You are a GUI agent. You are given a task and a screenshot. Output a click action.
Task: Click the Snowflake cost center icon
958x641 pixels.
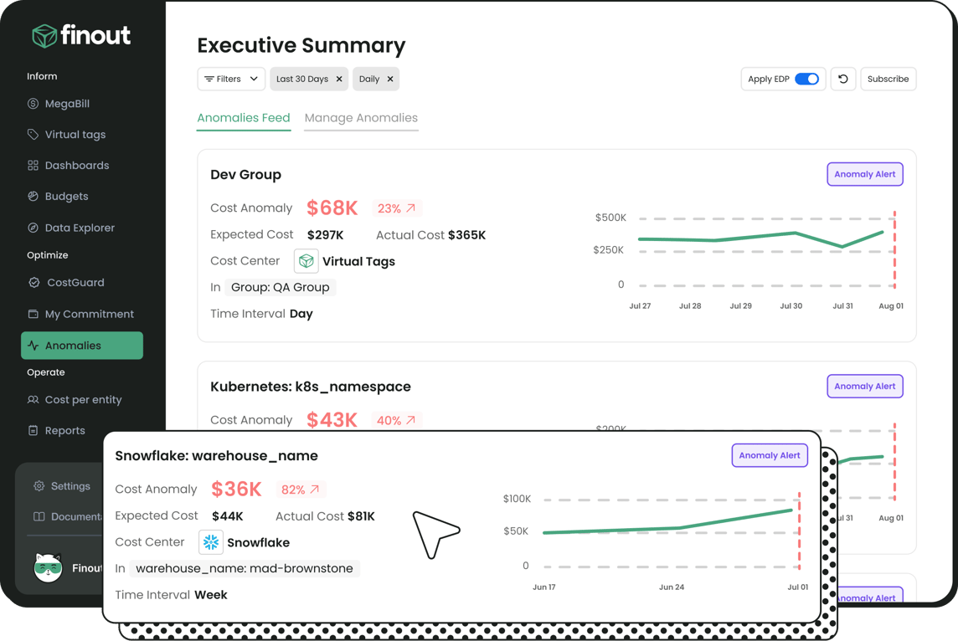tap(211, 542)
